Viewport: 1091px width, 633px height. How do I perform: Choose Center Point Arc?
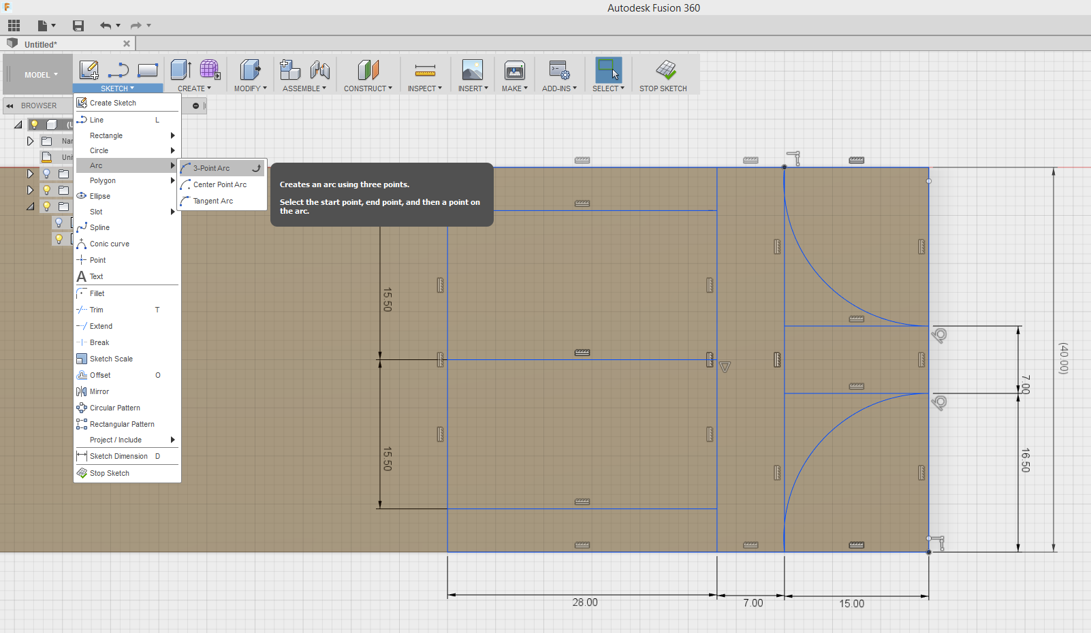pyautogui.click(x=222, y=184)
